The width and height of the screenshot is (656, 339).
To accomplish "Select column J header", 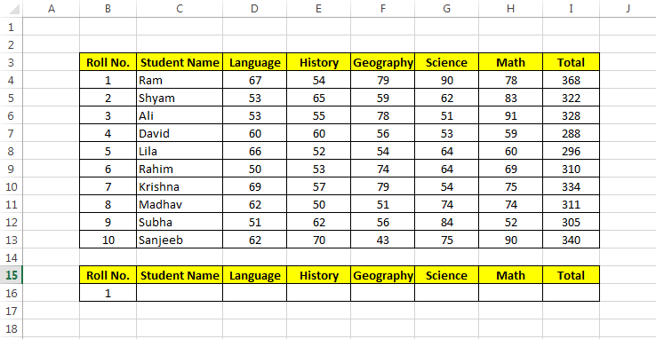I will coord(628,8).
